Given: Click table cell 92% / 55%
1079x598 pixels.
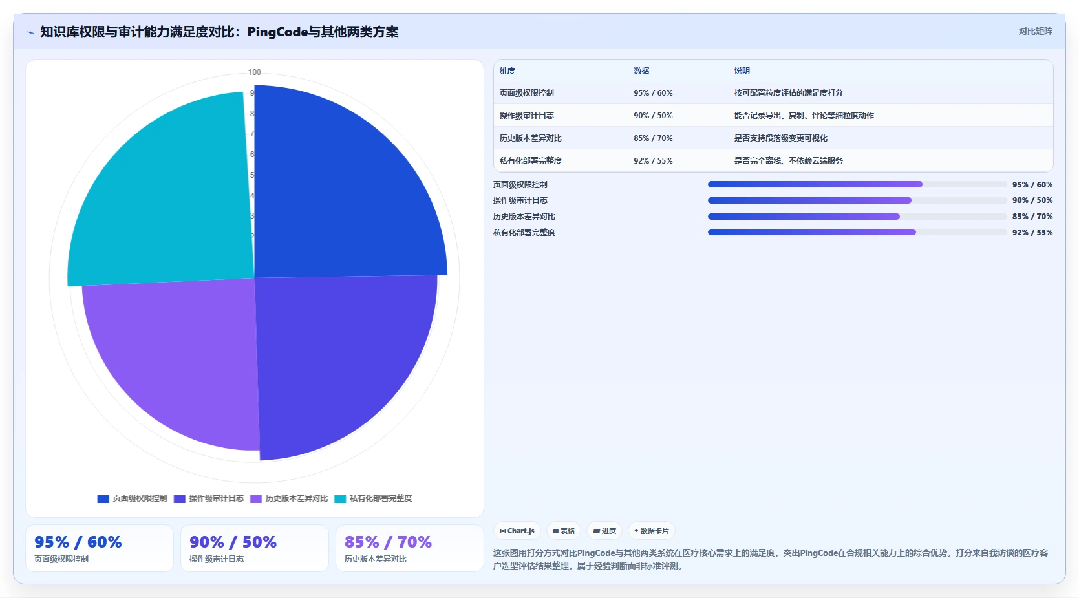Looking at the screenshot, I should 653,161.
